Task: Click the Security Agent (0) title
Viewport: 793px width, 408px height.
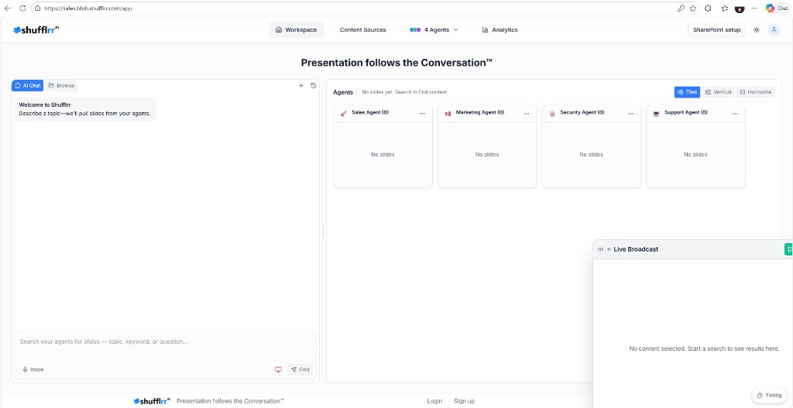Action: pyautogui.click(x=582, y=112)
